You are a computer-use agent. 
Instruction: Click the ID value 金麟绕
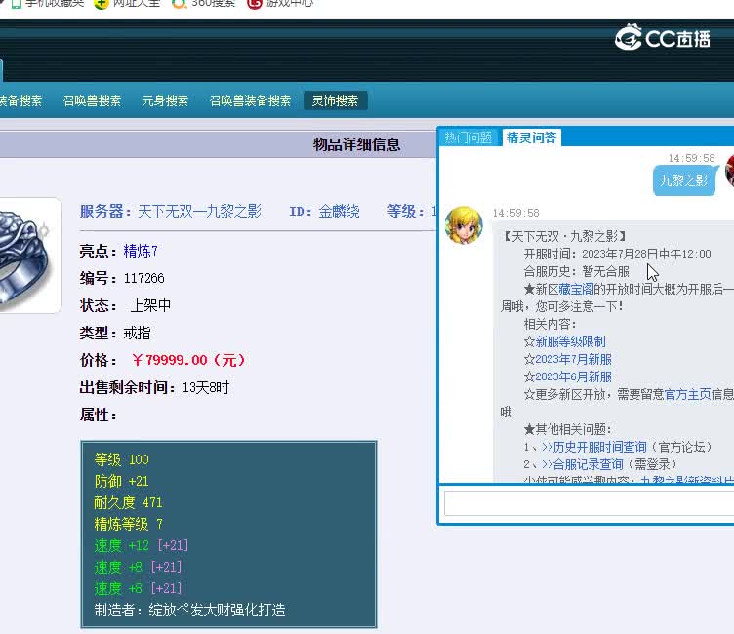click(x=339, y=212)
